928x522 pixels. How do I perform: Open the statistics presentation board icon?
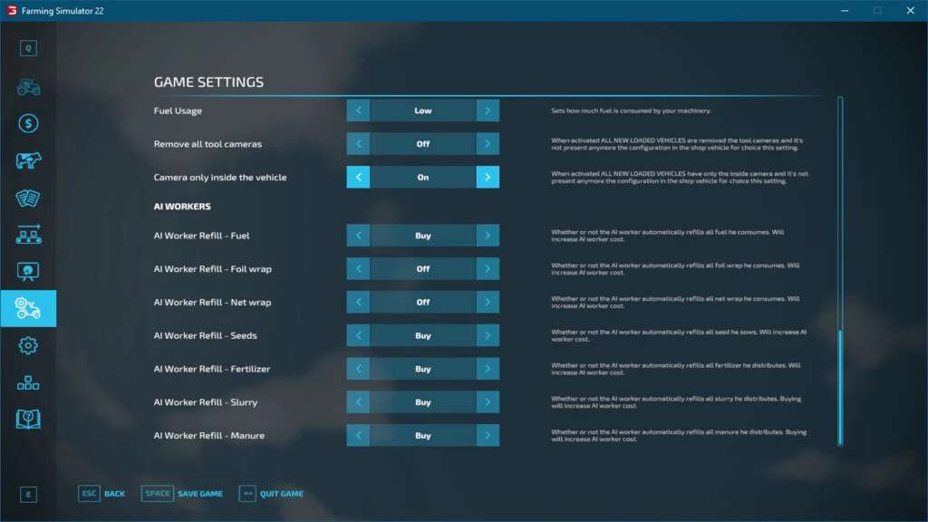click(28, 271)
